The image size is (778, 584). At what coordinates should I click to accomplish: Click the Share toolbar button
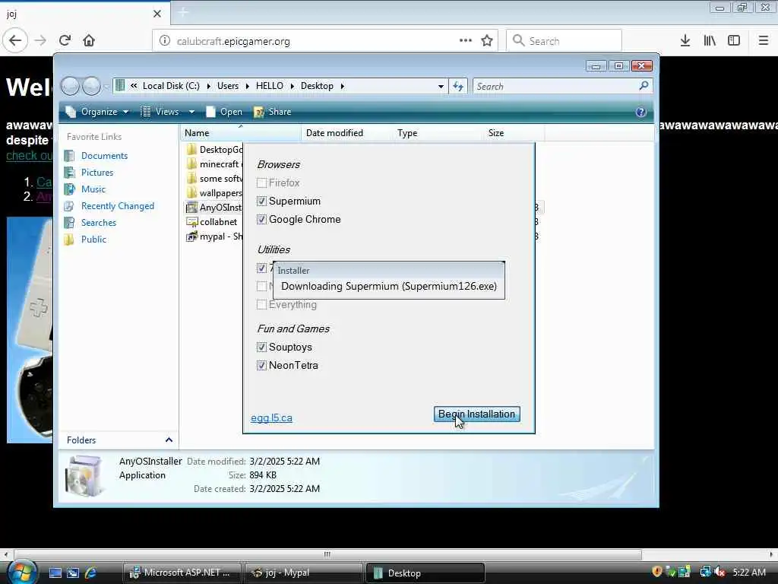coord(273,112)
